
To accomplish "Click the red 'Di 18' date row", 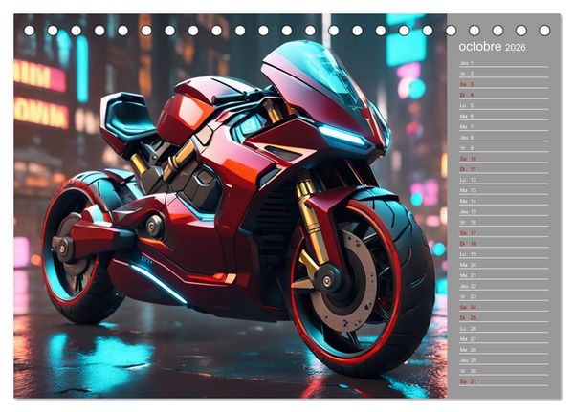I will pos(504,244).
